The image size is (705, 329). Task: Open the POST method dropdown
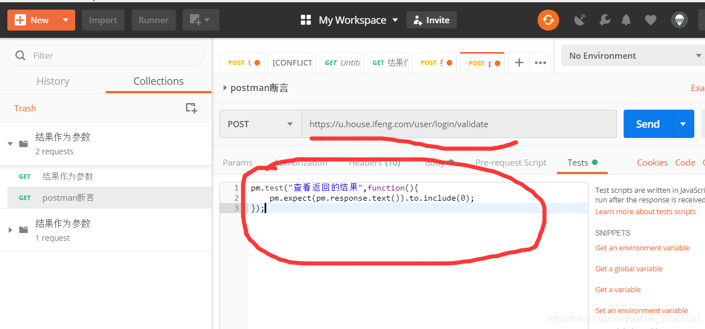click(x=260, y=124)
